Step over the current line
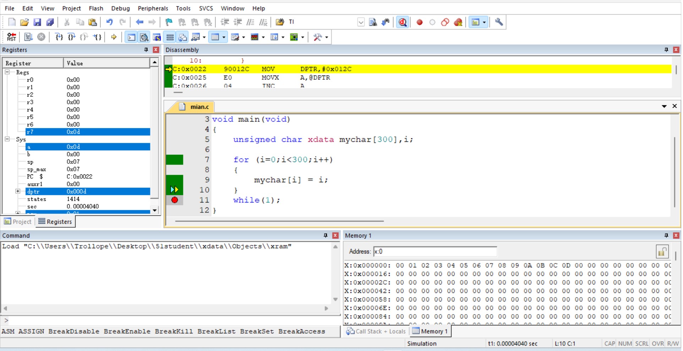683x351 pixels. click(71, 37)
